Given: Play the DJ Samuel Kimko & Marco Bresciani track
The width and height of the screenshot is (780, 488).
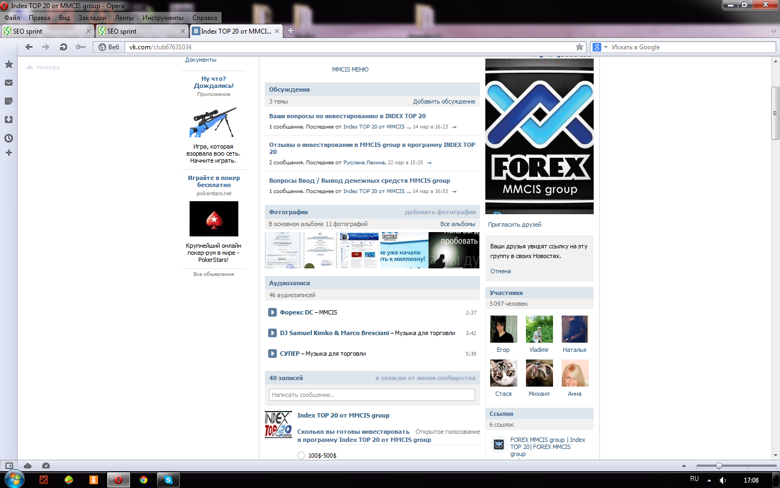Looking at the screenshot, I should click(x=272, y=333).
